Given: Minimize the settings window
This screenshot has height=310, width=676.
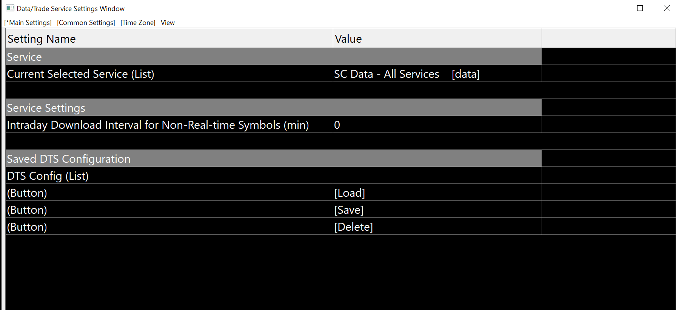Looking at the screenshot, I should (614, 8).
